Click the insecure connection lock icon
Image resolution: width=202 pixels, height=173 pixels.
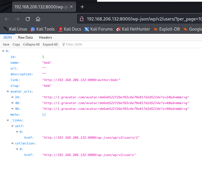82,19
